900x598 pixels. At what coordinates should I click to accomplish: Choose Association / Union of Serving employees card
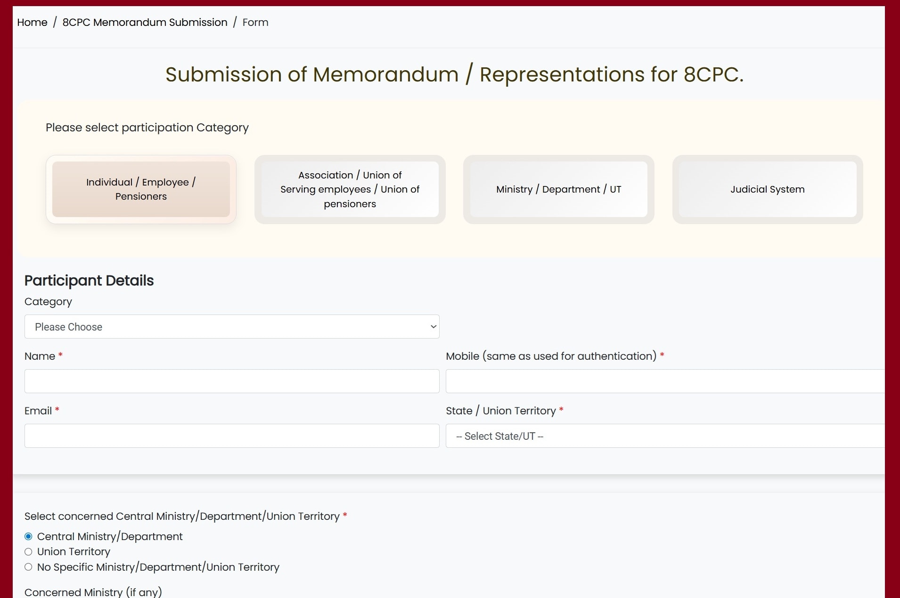coord(350,189)
